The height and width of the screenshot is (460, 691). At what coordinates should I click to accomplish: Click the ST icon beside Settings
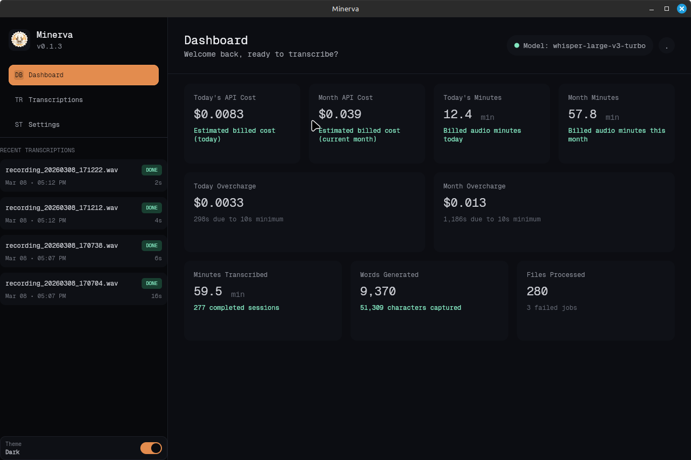coord(18,125)
